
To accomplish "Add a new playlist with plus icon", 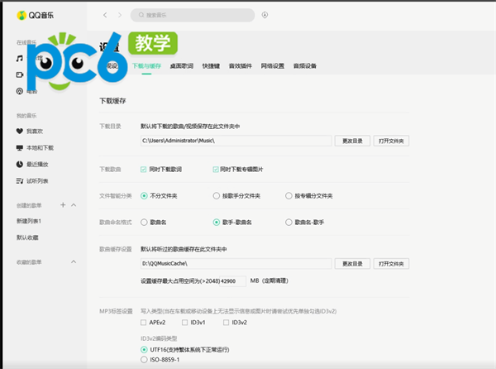I will pos(63,205).
